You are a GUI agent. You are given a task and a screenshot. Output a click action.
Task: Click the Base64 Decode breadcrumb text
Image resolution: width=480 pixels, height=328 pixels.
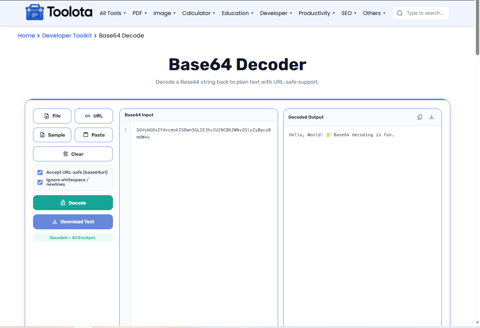121,36
